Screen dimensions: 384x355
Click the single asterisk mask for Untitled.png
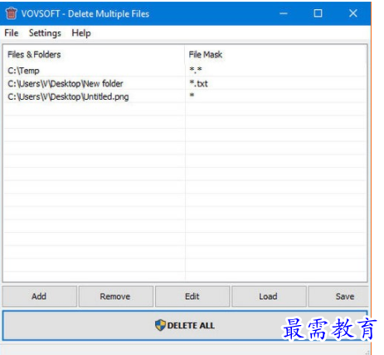coord(192,95)
